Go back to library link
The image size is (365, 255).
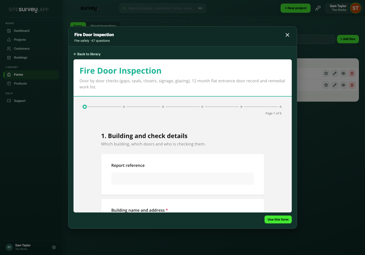(x=87, y=54)
